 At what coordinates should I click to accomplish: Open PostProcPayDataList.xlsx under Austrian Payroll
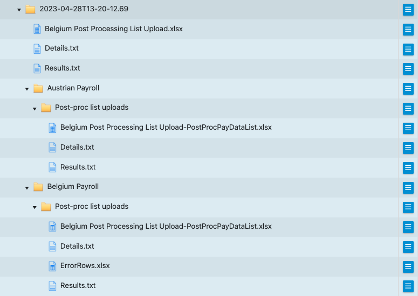(x=166, y=128)
